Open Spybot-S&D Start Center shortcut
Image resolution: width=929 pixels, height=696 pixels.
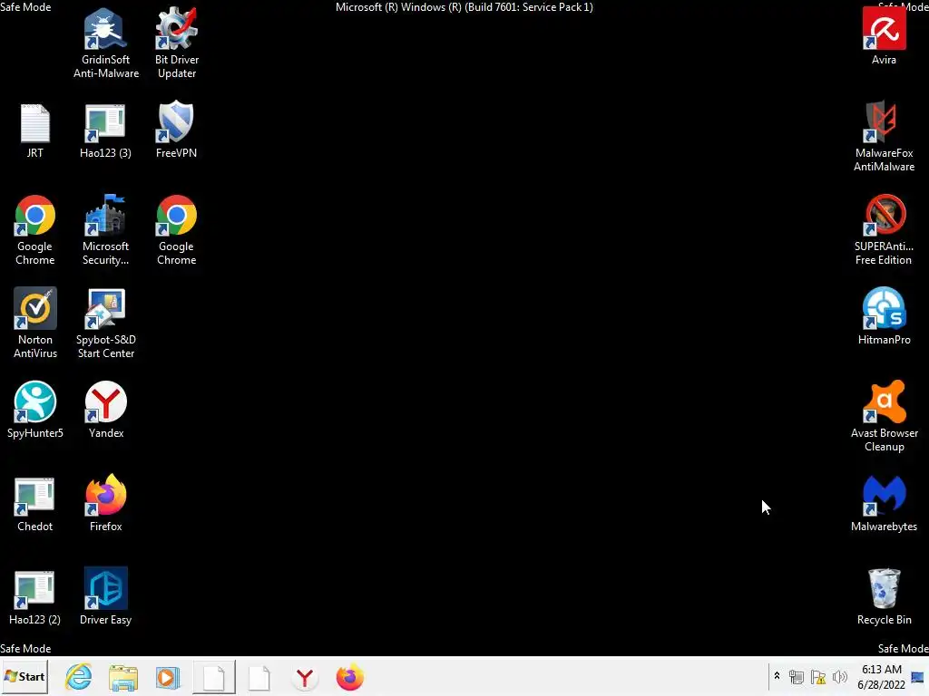click(105, 324)
